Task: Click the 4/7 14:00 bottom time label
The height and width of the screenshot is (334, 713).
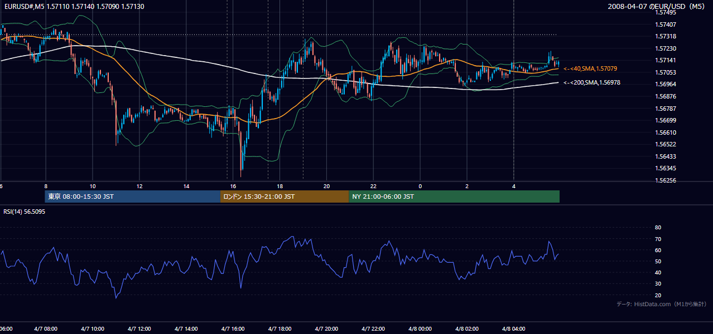Action: point(186,329)
